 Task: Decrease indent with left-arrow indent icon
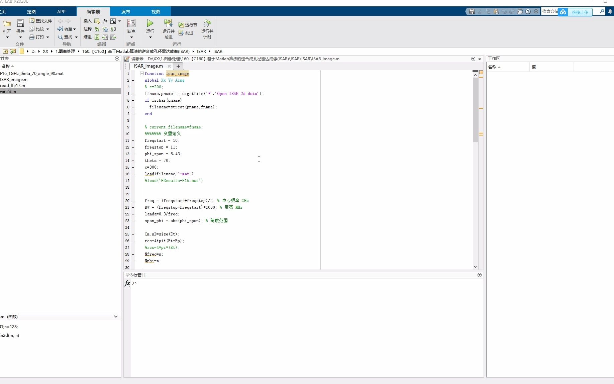113,37
